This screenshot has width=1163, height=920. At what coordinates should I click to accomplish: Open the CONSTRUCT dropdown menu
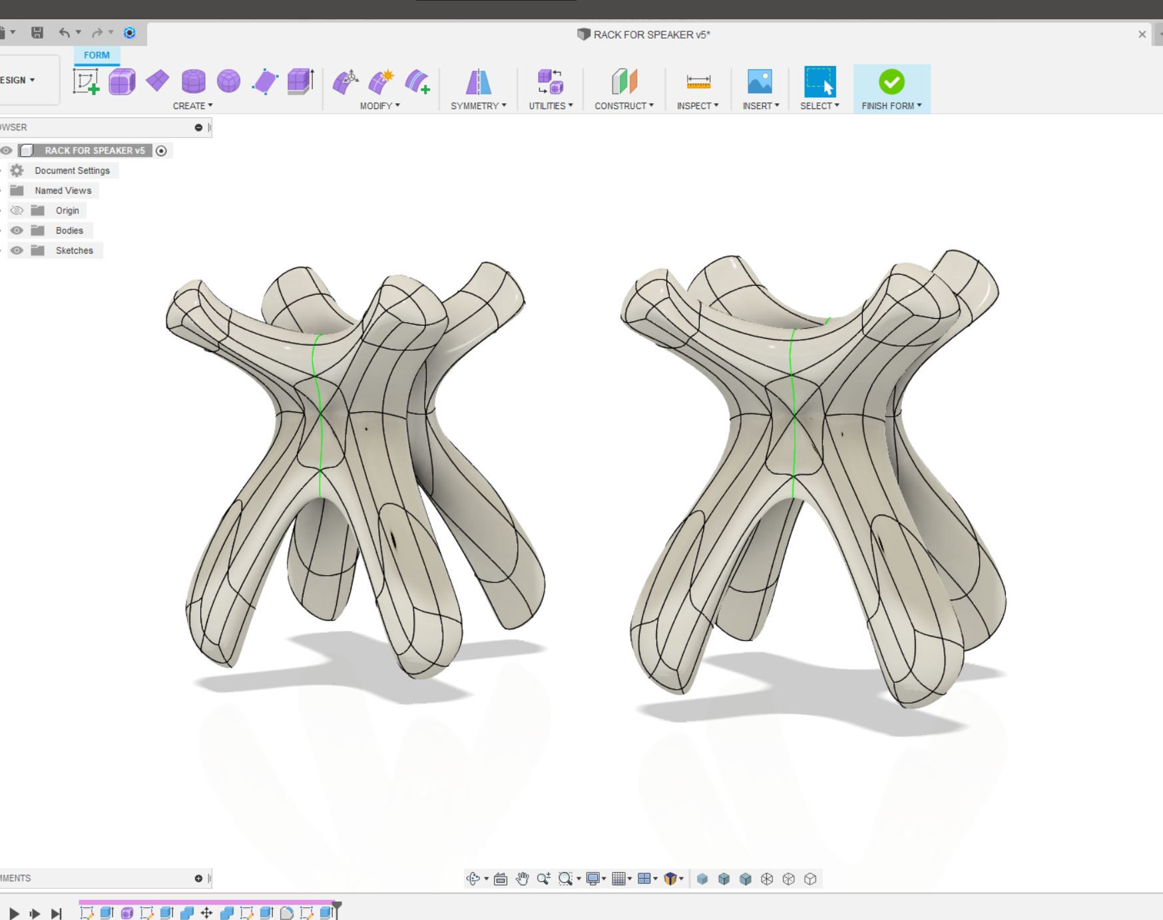pos(624,106)
